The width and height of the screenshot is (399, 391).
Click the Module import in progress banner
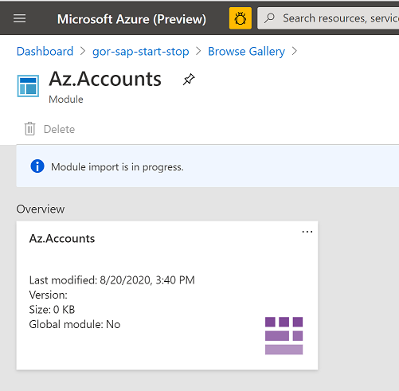208,166
